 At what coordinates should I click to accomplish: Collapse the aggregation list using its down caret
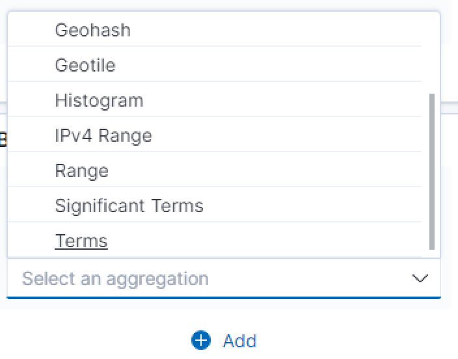[420, 279]
